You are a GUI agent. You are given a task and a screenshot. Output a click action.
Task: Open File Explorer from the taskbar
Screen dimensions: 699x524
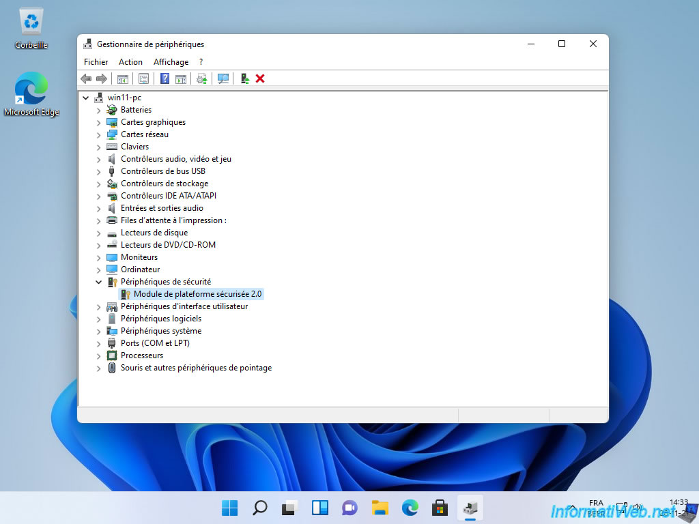tap(380, 508)
